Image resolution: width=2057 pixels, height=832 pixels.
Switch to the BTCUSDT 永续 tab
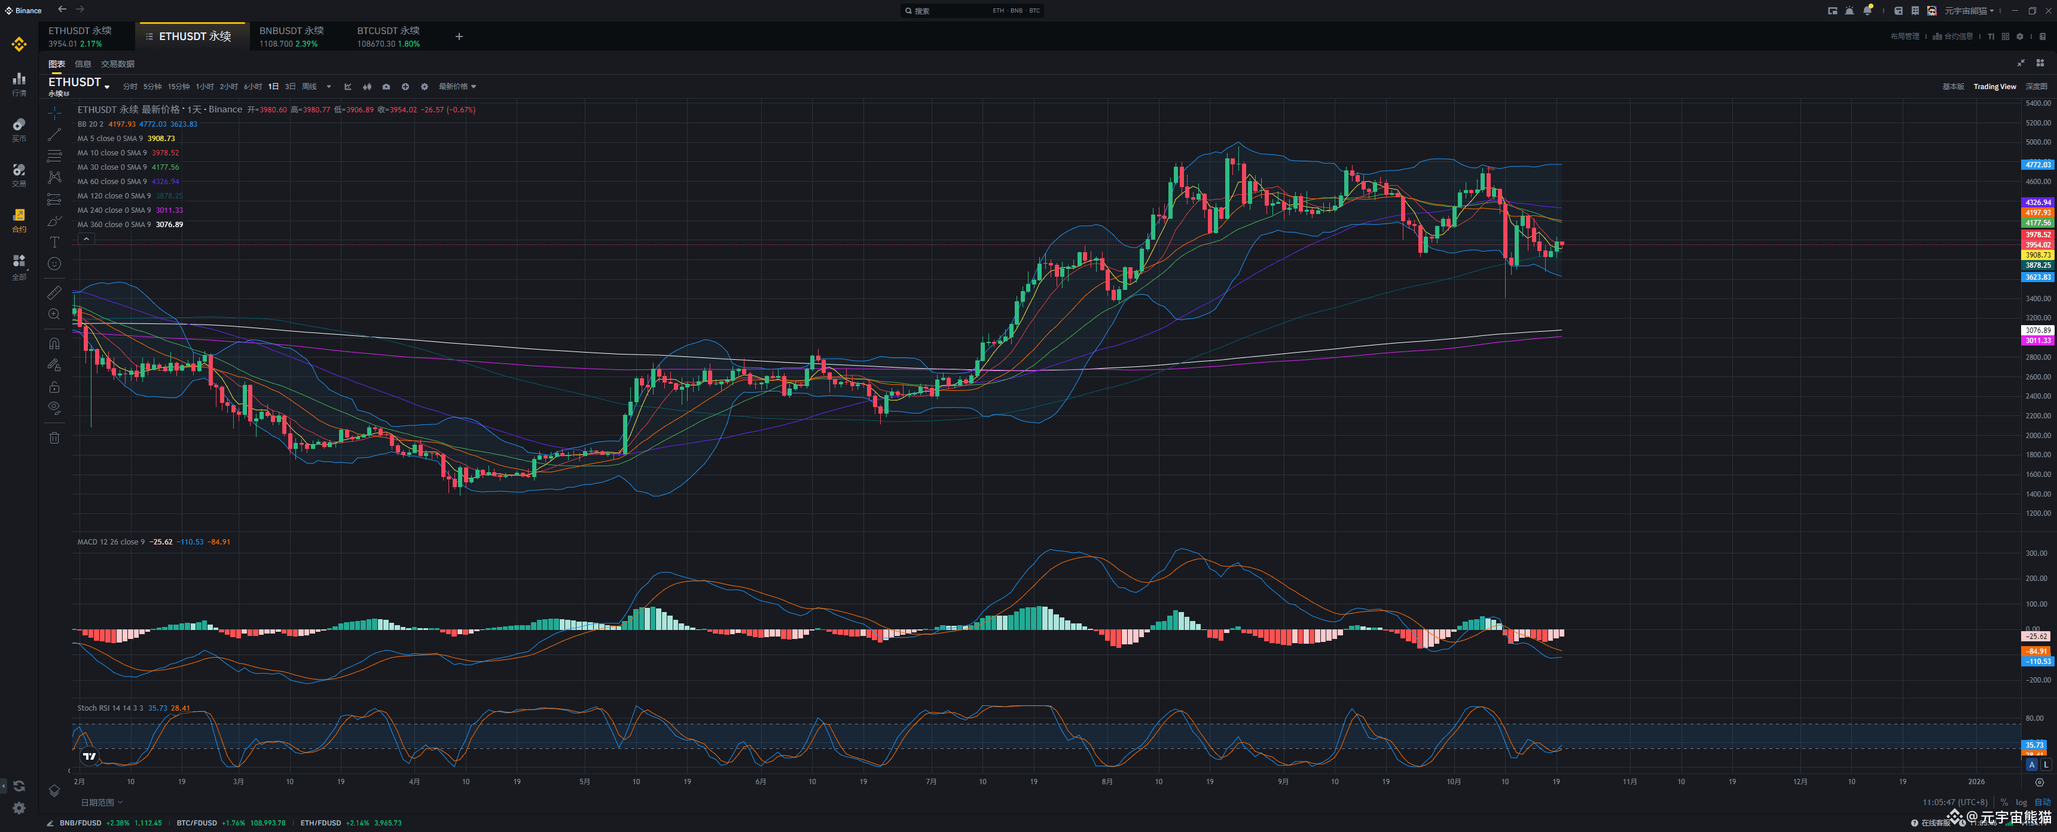388,36
